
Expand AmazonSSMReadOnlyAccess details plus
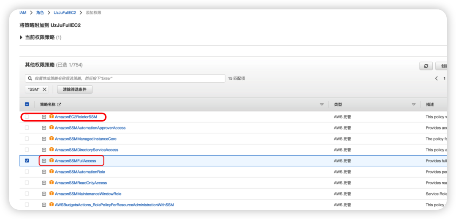coord(44,183)
